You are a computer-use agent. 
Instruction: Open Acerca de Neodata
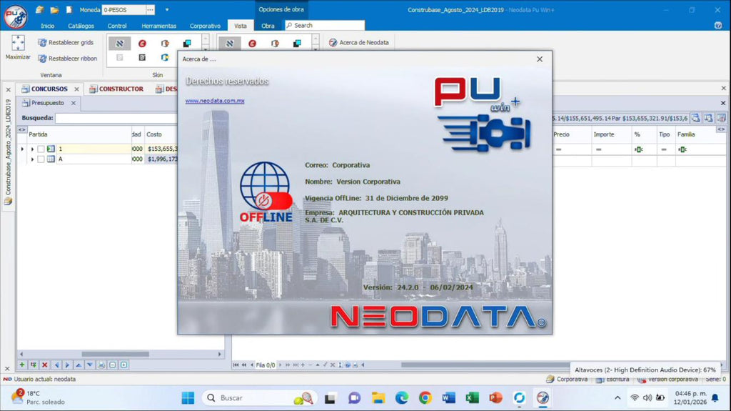(x=359, y=42)
